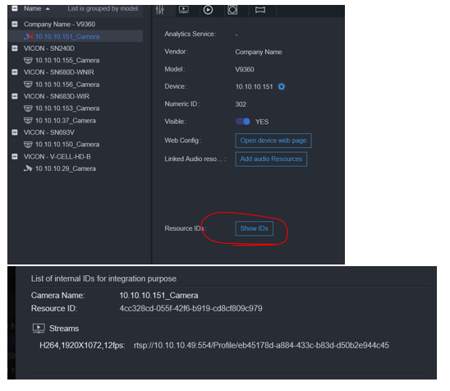Click the Add audio Resources button
The height and width of the screenshot is (391, 450).
[271, 159]
